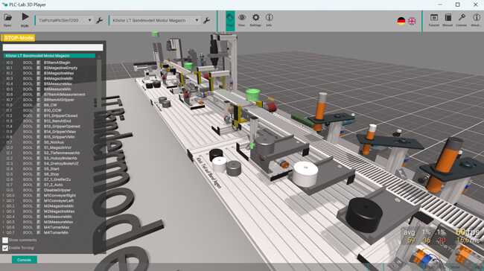Toggle force box for B3MagazineMax

pos(39,73)
